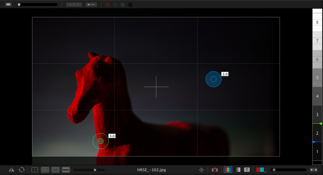Screen dimensions: 323x175
Task: Click the fit-width double arrow icon
Action: coord(314,170)
